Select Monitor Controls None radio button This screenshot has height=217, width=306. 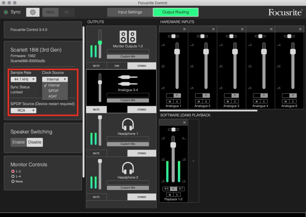point(13,181)
